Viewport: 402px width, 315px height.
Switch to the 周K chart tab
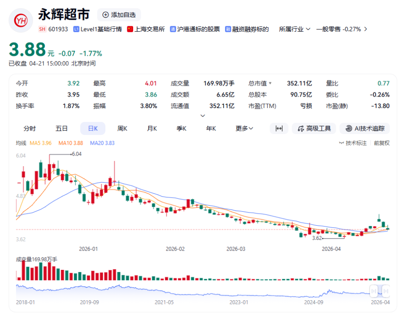pyautogui.click(x=122, y=129)
